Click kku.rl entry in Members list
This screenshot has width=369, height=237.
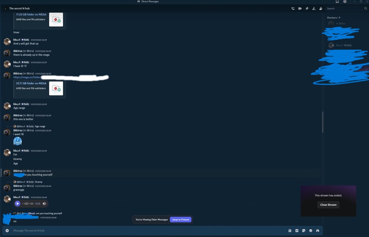click(x=341, y=45)
